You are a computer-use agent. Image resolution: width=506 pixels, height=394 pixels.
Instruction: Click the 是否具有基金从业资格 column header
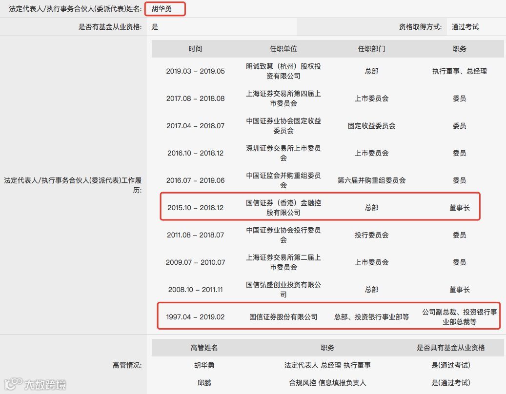pyautogui.click(x=451, y=348)
